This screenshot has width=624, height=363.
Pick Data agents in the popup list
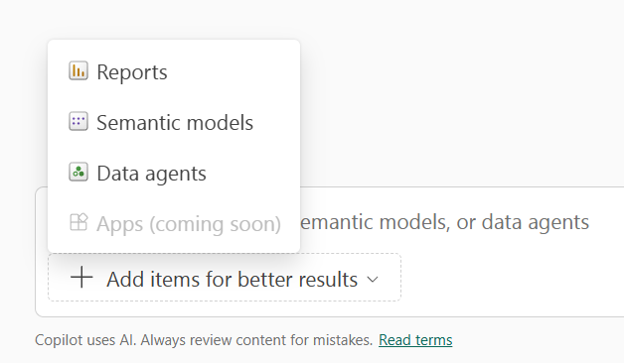(174, 174)
